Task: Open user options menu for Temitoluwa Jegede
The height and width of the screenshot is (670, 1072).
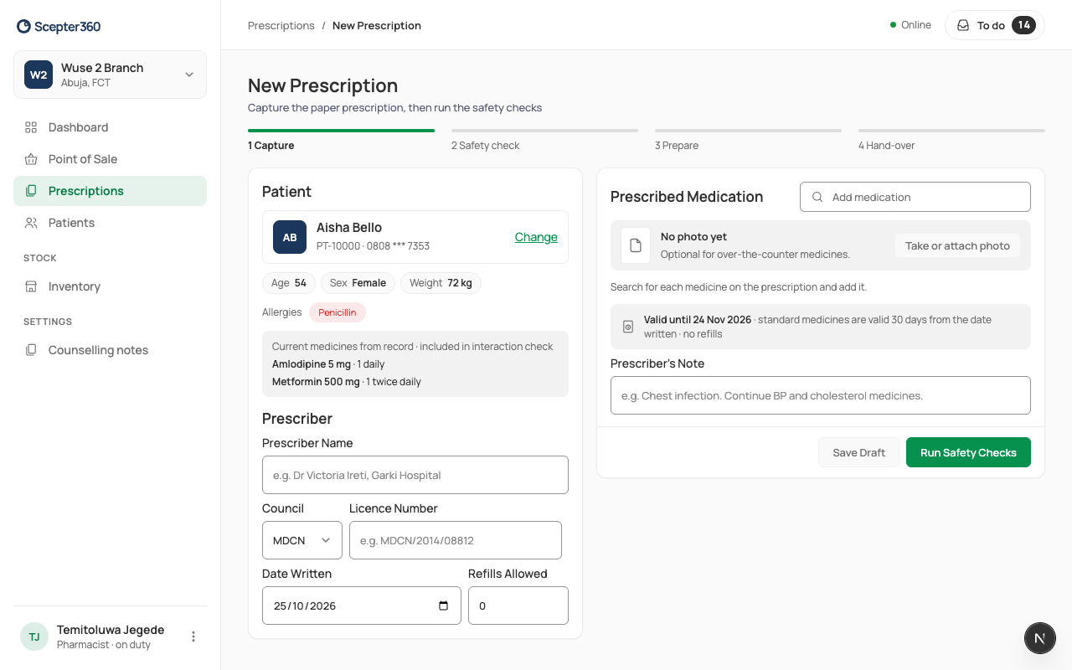Action: coord(193,636)
